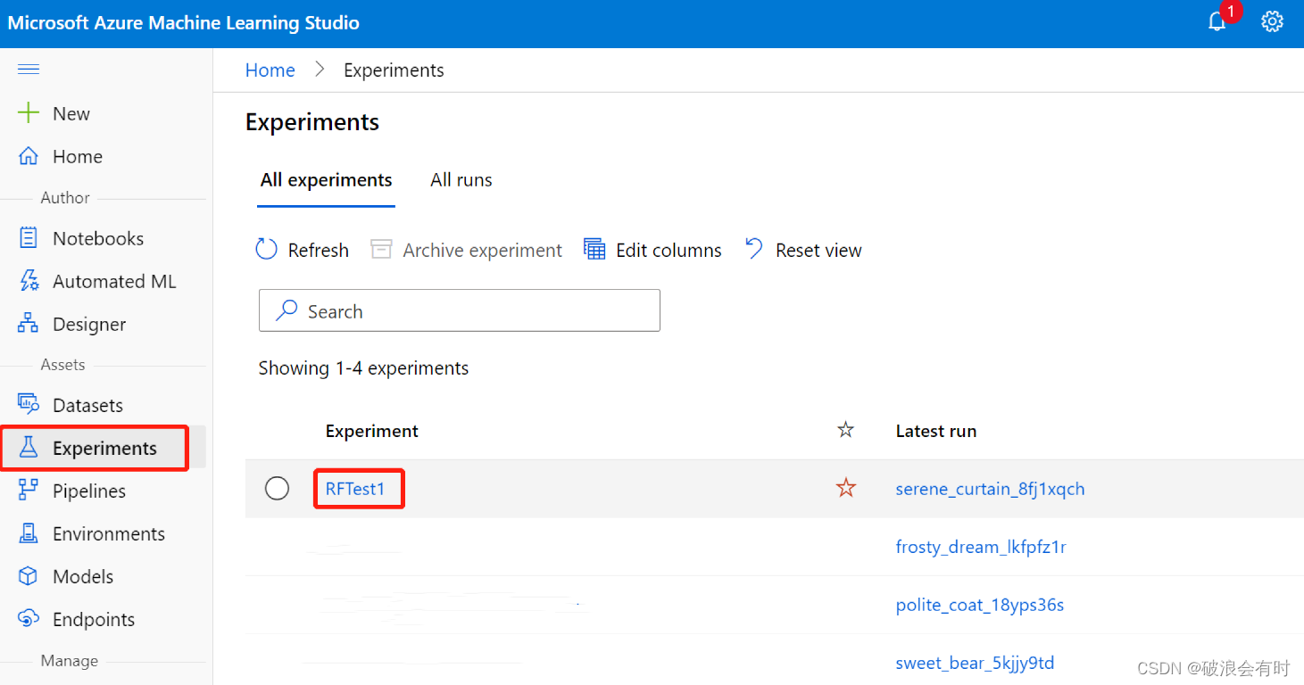The width and height of the screenshot is (1304, 685).
Task: Open the notifications bell
Action: (1217, 22)
